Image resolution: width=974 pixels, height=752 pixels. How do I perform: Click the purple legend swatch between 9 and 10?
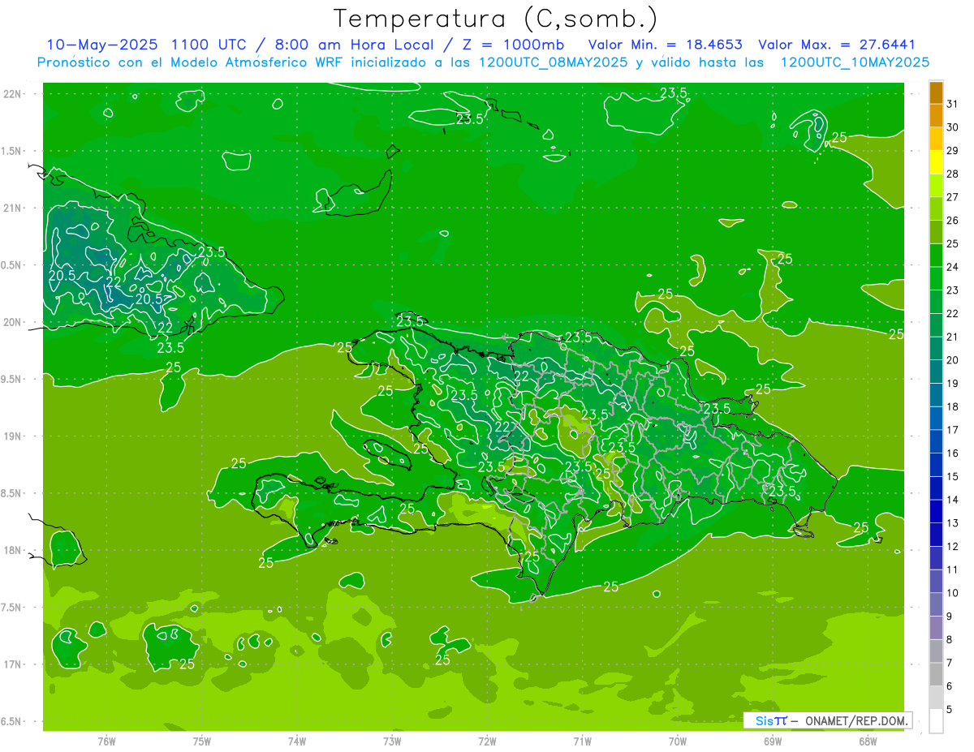pos(936,604)
